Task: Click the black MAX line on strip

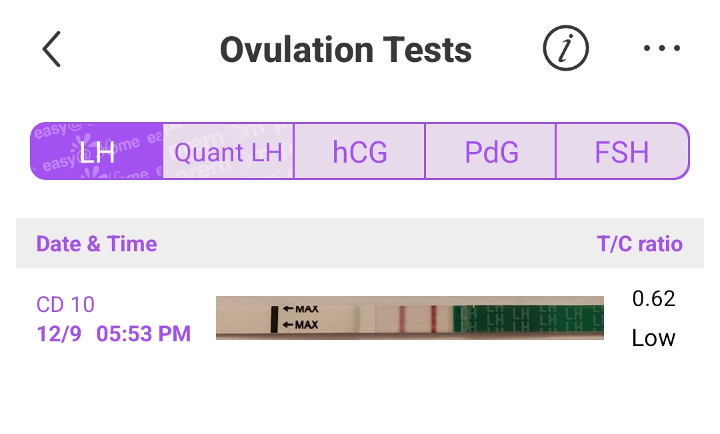Action: tap(274, 318)
